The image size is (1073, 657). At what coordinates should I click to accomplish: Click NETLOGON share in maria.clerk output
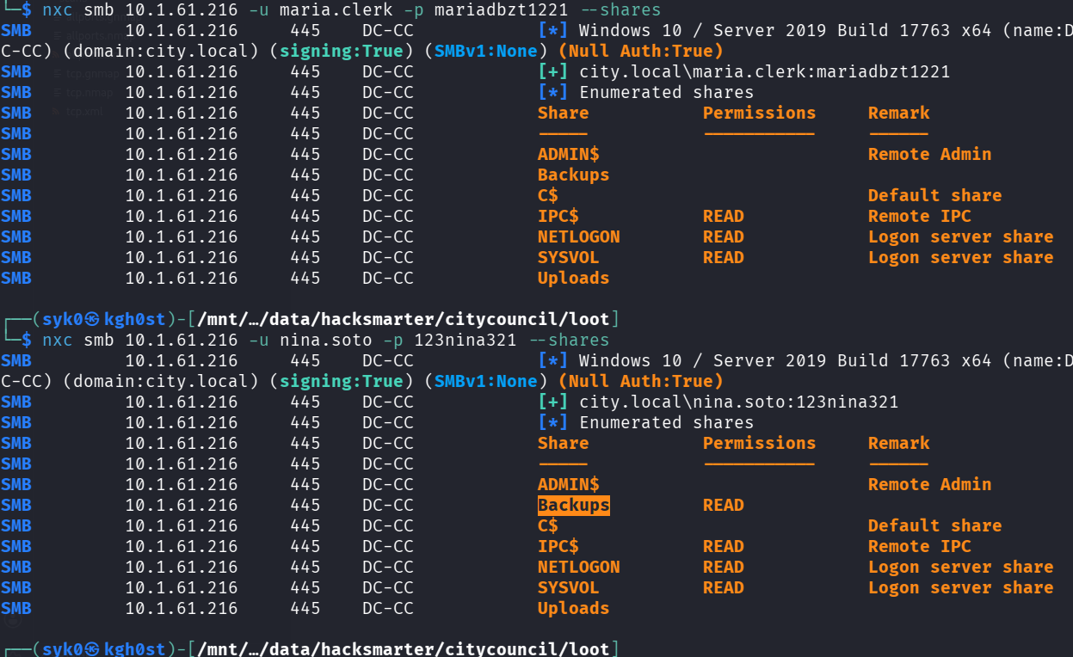click(579, 236)
